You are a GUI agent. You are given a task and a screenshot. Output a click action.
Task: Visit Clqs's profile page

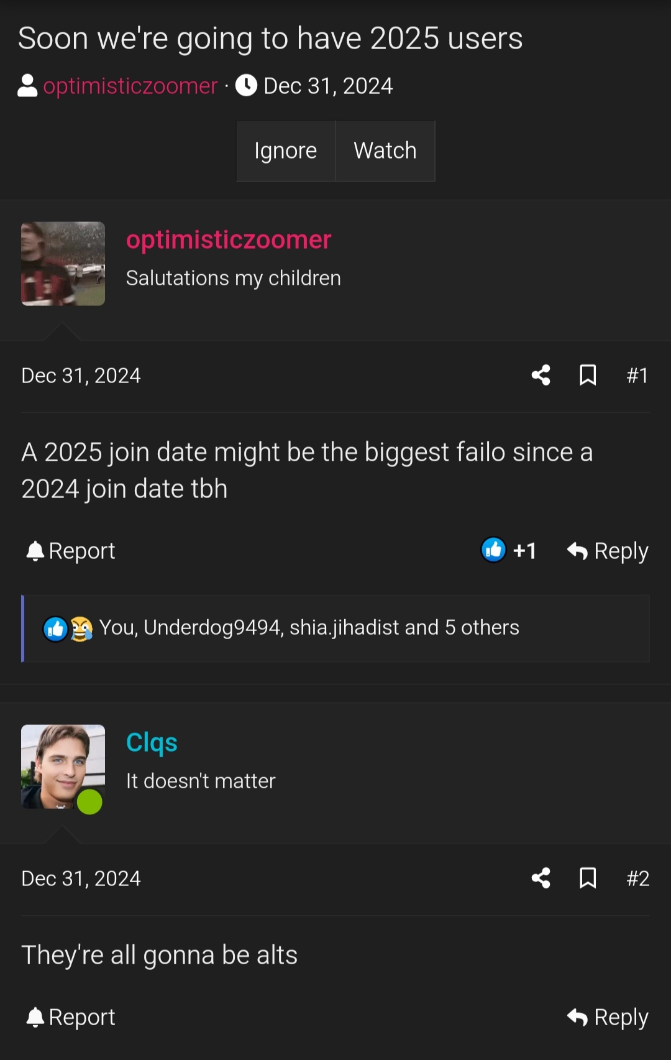[x=151, y=742]
